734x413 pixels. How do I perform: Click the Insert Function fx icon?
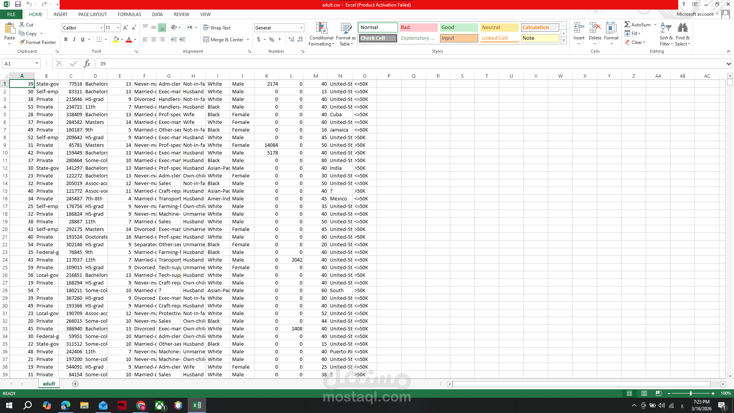point(87,63)
